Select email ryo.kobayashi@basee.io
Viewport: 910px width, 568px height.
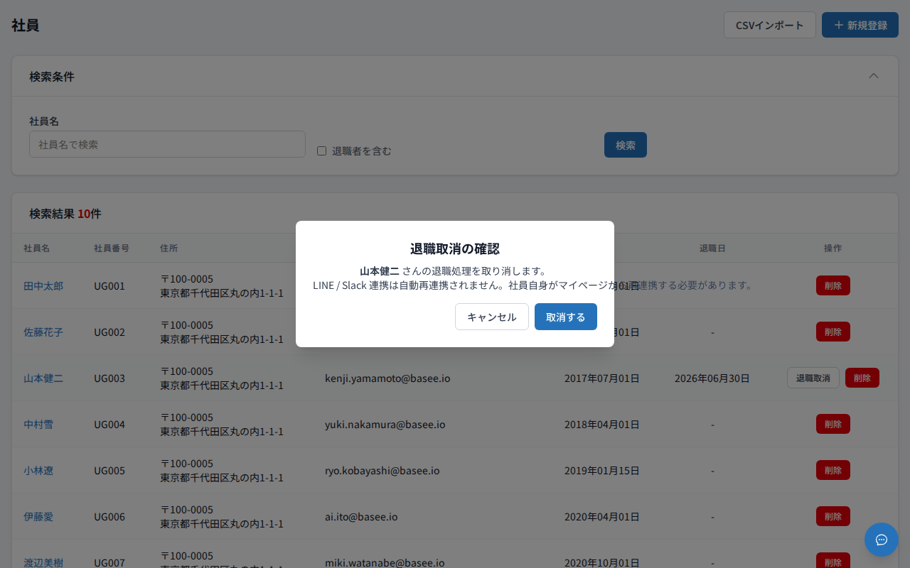coord(382,471)
